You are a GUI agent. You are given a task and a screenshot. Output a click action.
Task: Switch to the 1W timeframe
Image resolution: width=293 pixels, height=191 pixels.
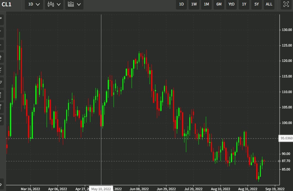194,4
